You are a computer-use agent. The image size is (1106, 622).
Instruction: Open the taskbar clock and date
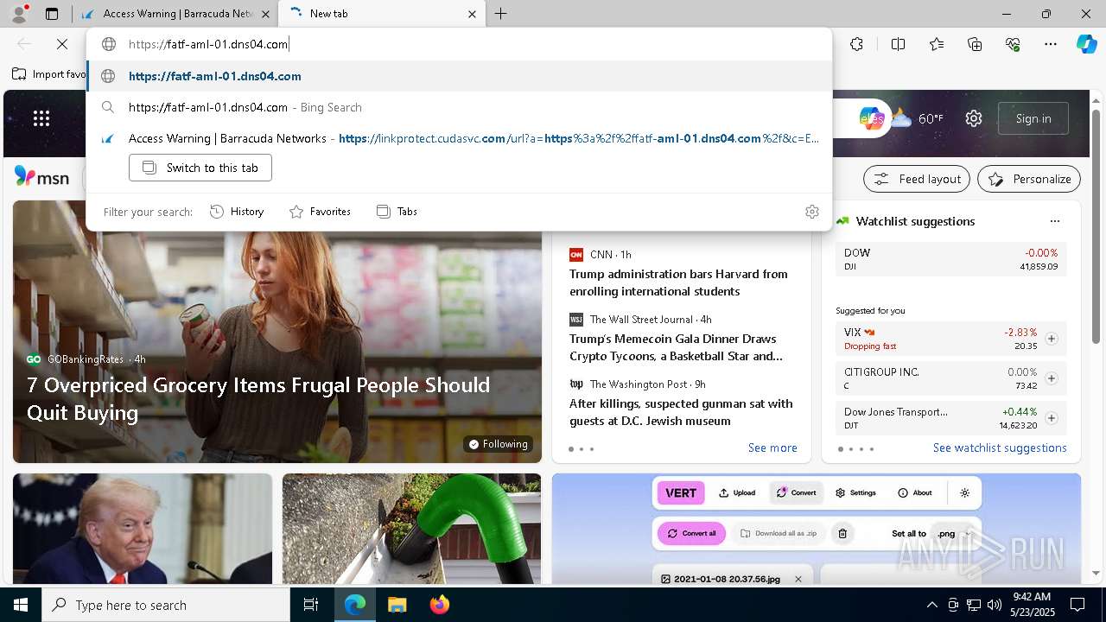pyautogui.click(x=1032, y=605)
